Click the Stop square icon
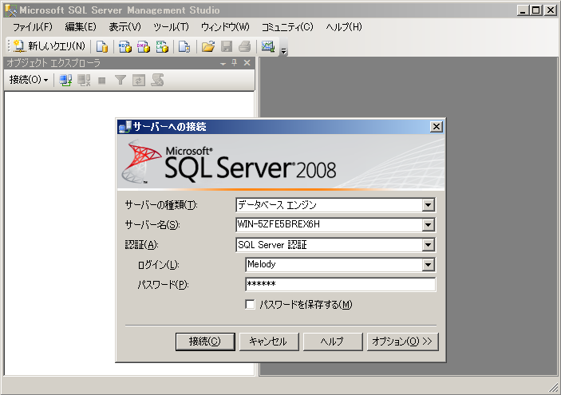 click(102, 81)
